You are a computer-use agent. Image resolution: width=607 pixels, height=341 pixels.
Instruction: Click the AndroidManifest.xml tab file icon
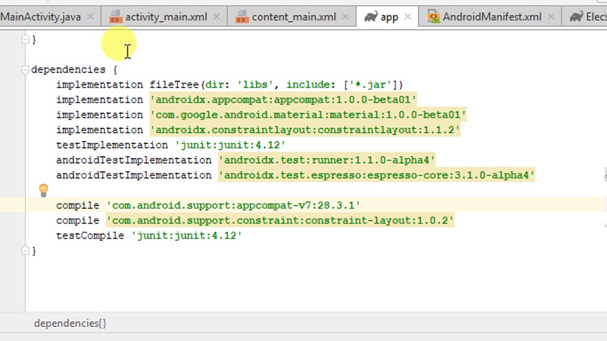433,17
